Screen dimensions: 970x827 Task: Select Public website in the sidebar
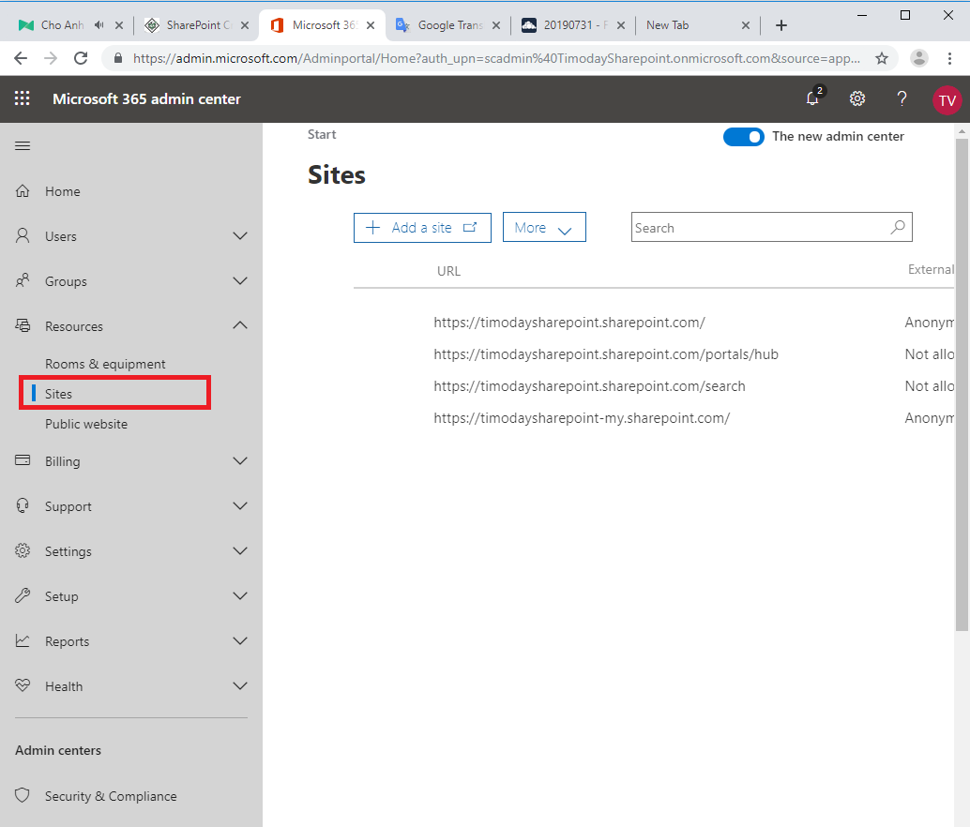click(x=85, y=424)
